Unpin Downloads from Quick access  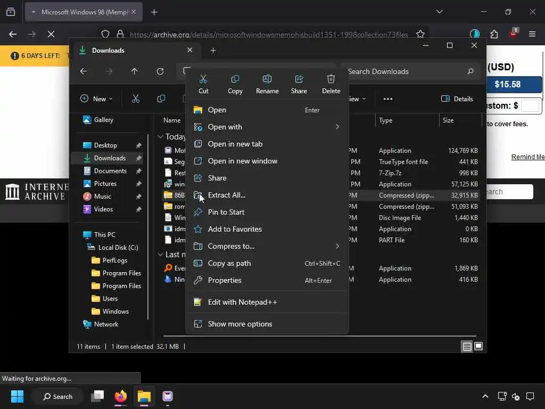click(138, 158)
